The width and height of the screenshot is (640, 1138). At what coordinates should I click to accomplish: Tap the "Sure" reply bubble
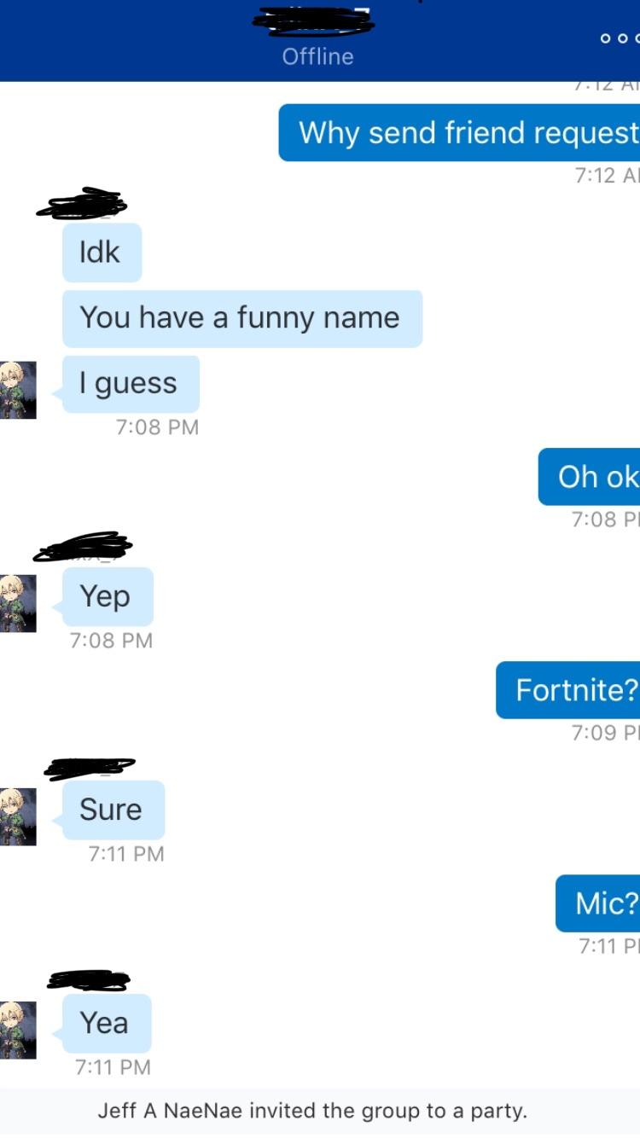(113, 810)
